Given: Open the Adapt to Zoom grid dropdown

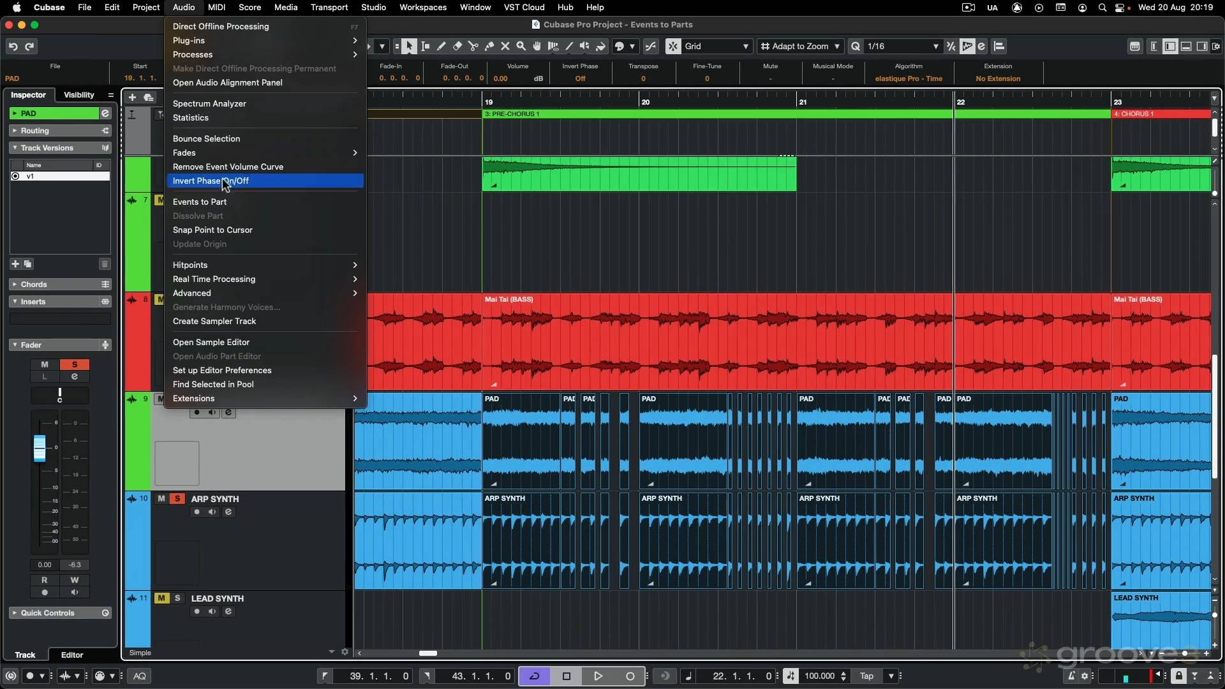Looking at the screenshot, I should pos(801,46).
